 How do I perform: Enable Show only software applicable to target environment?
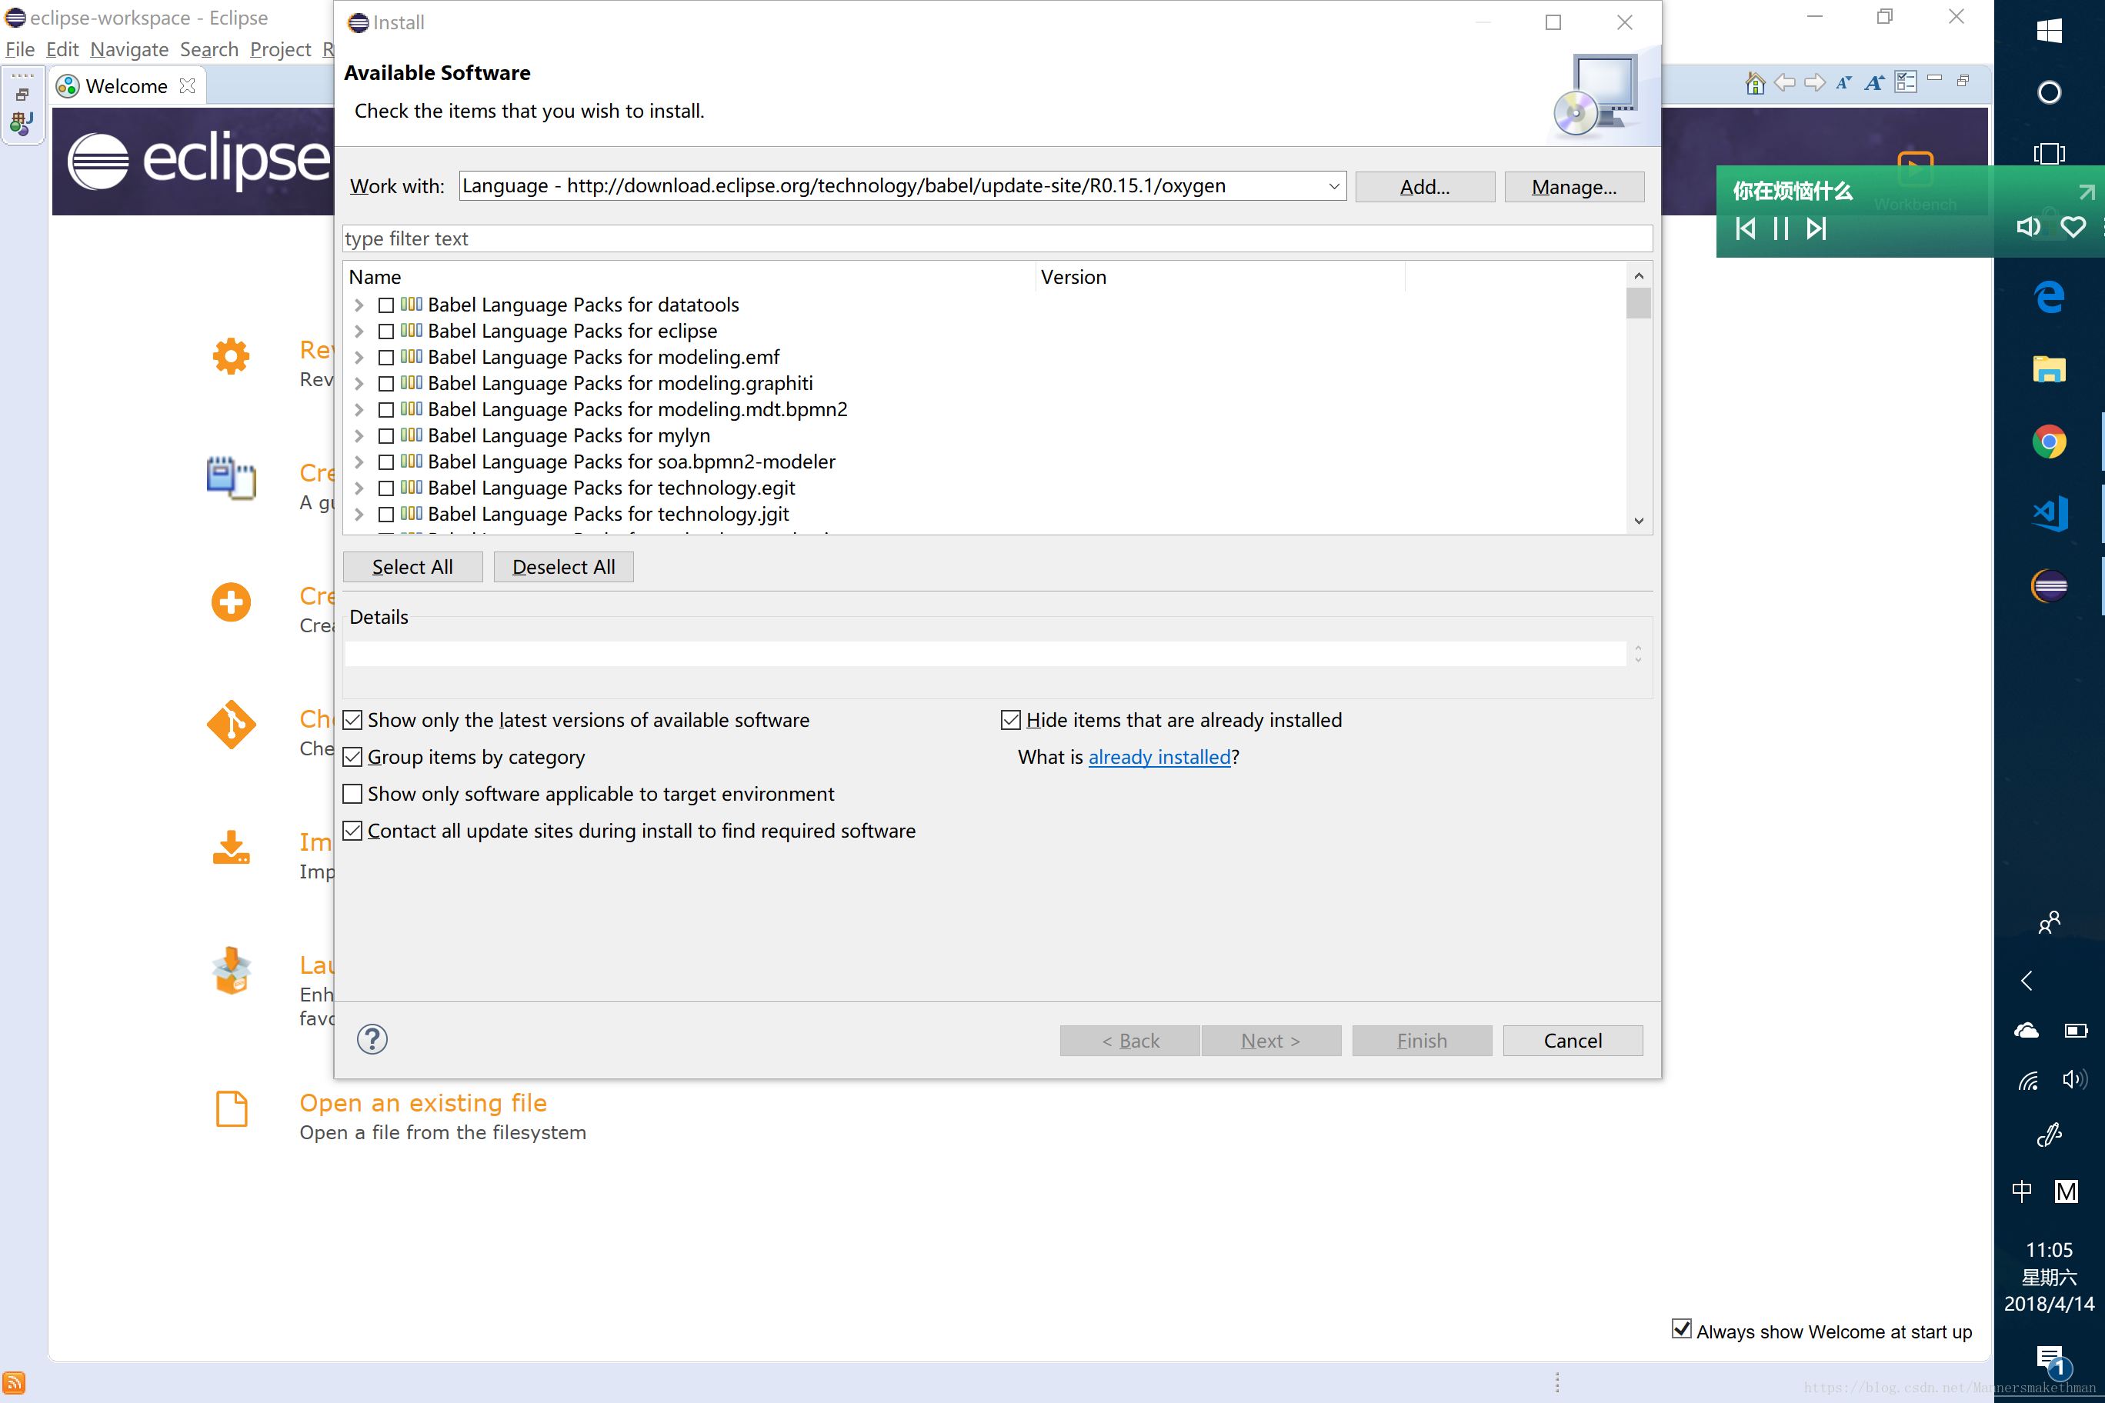pyautogui.click(x=352, y=794)
